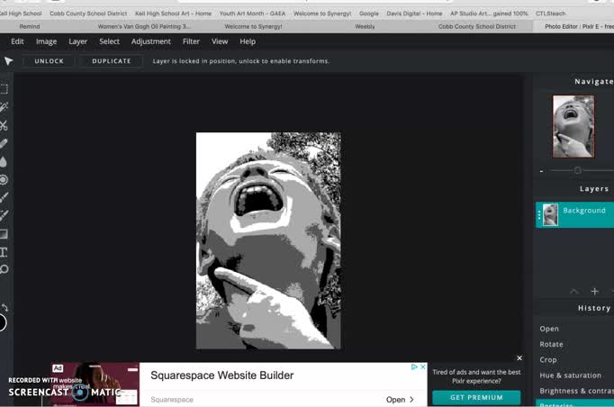Choose the scissors cutout tool
The image size is (614, 407).
[4, 125]
